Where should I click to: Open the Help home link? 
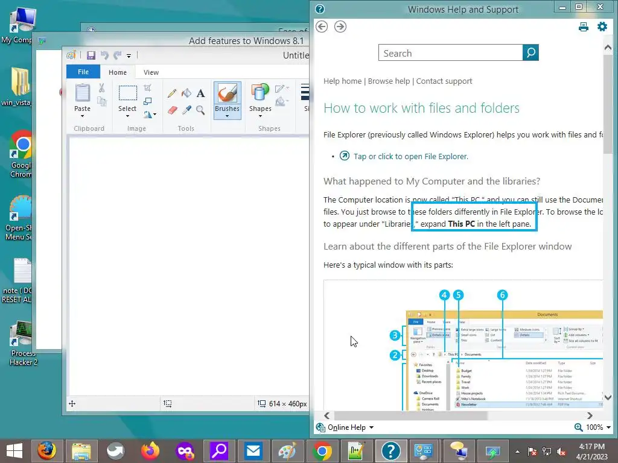tap(343, 81)
